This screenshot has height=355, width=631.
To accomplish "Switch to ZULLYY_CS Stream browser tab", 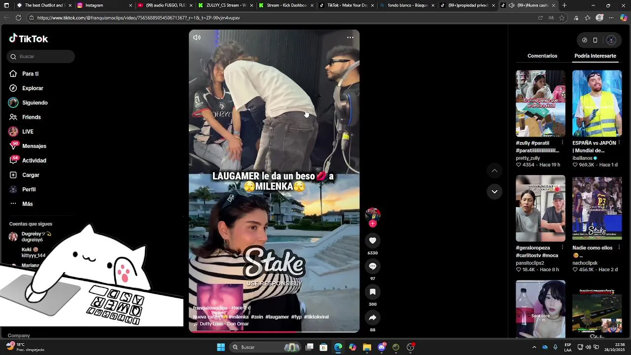I will [x=226, y=5].
